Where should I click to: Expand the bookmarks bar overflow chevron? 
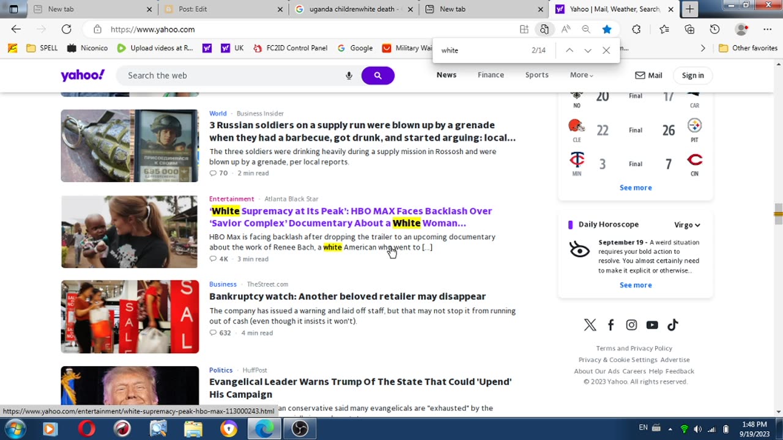point(703,48)
